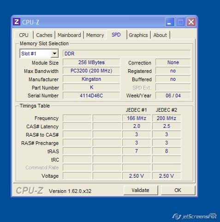Image resolution: width=220 pixels, height=222 pixels.
Task: Go to the Graphics tab
Action: 138,35
